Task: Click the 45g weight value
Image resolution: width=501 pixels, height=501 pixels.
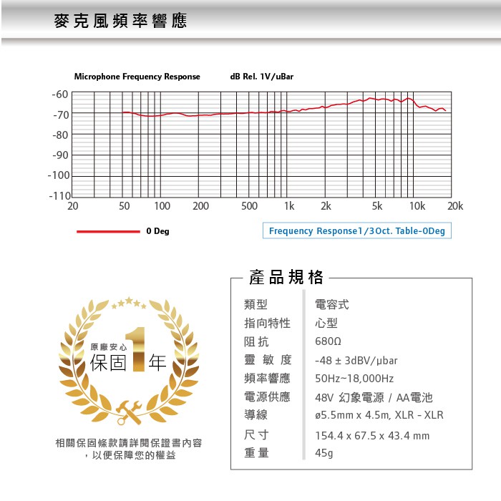Action: pos(324,453)
